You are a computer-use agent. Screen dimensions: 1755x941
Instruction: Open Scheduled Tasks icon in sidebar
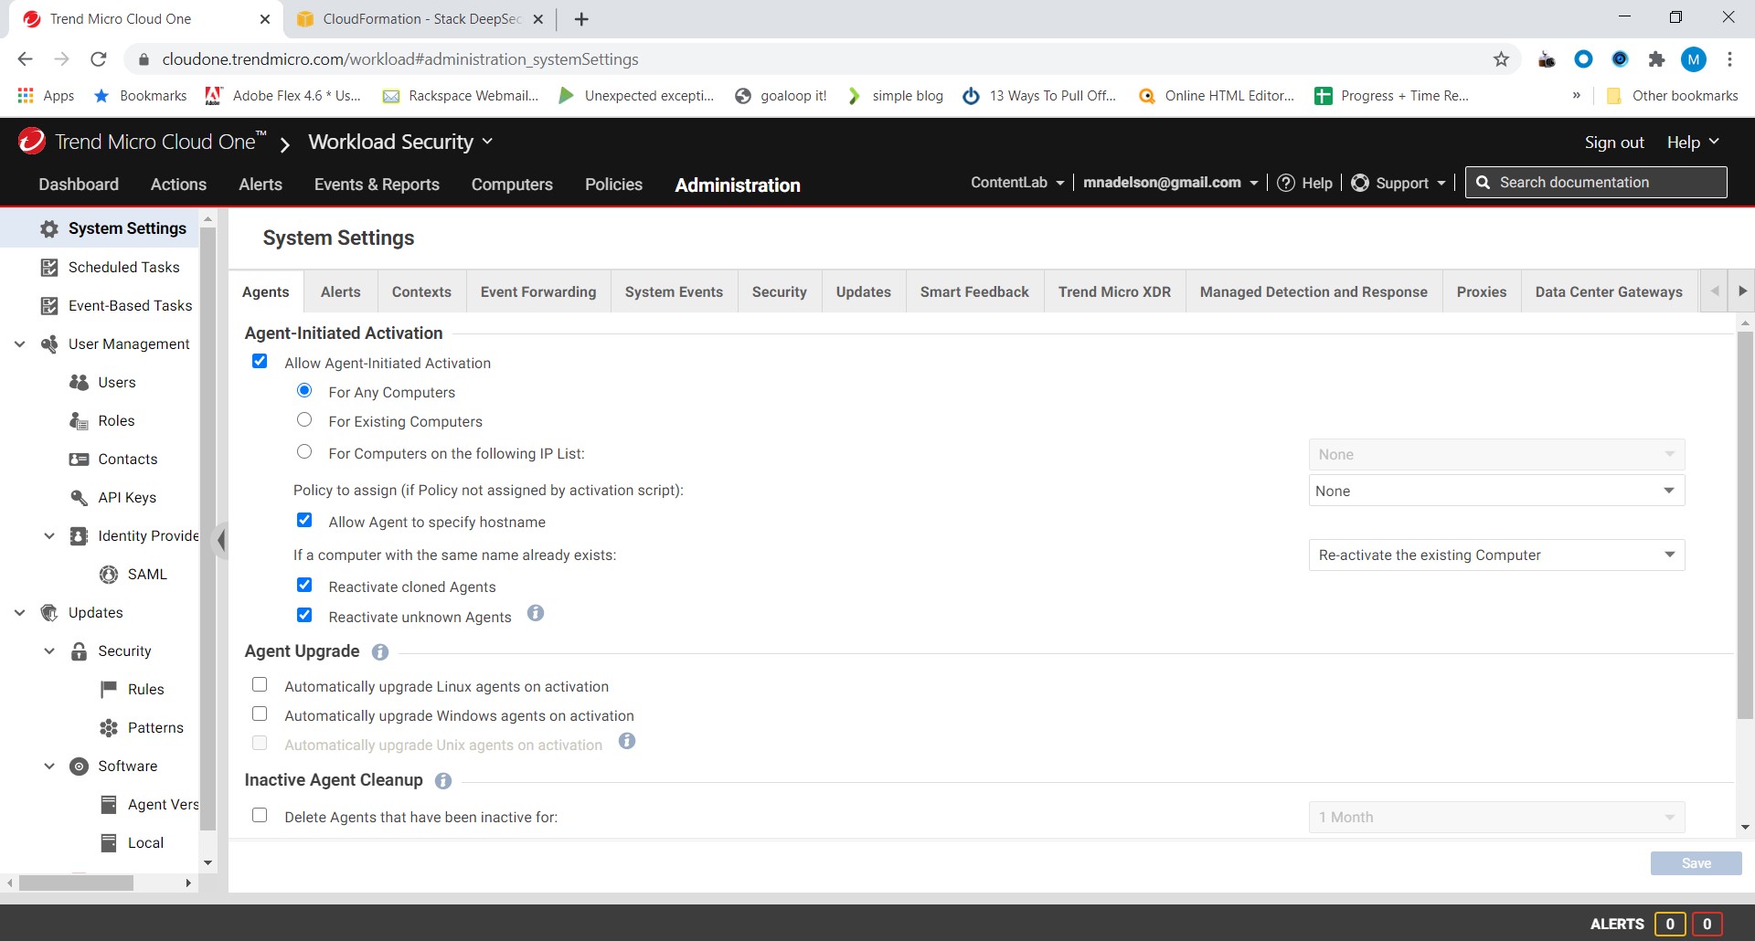[49, 267]
